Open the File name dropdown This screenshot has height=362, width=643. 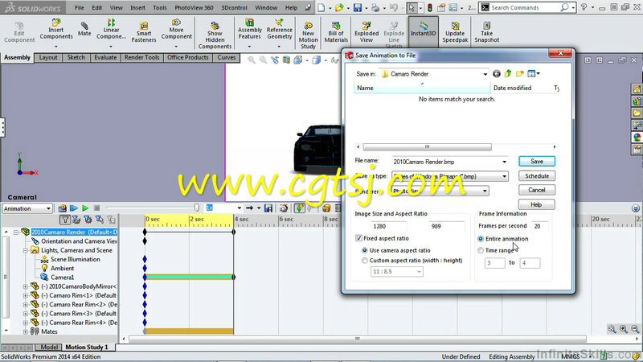point(504,162)
